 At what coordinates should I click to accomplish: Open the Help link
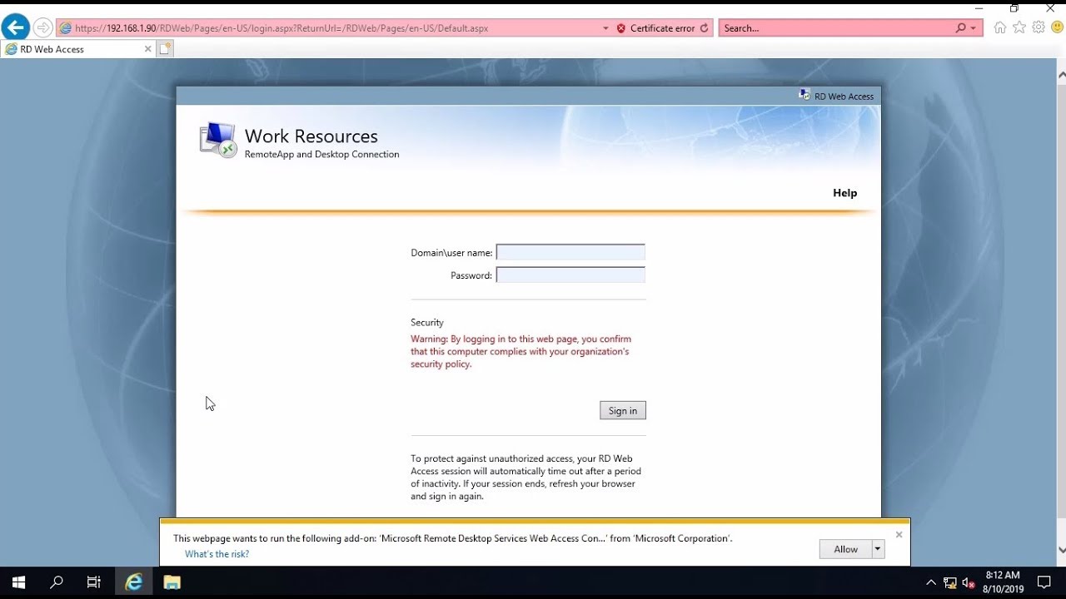(x=844, y=193)
